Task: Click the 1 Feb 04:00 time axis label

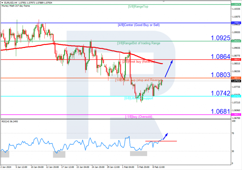Action: [x=128, y=167]
